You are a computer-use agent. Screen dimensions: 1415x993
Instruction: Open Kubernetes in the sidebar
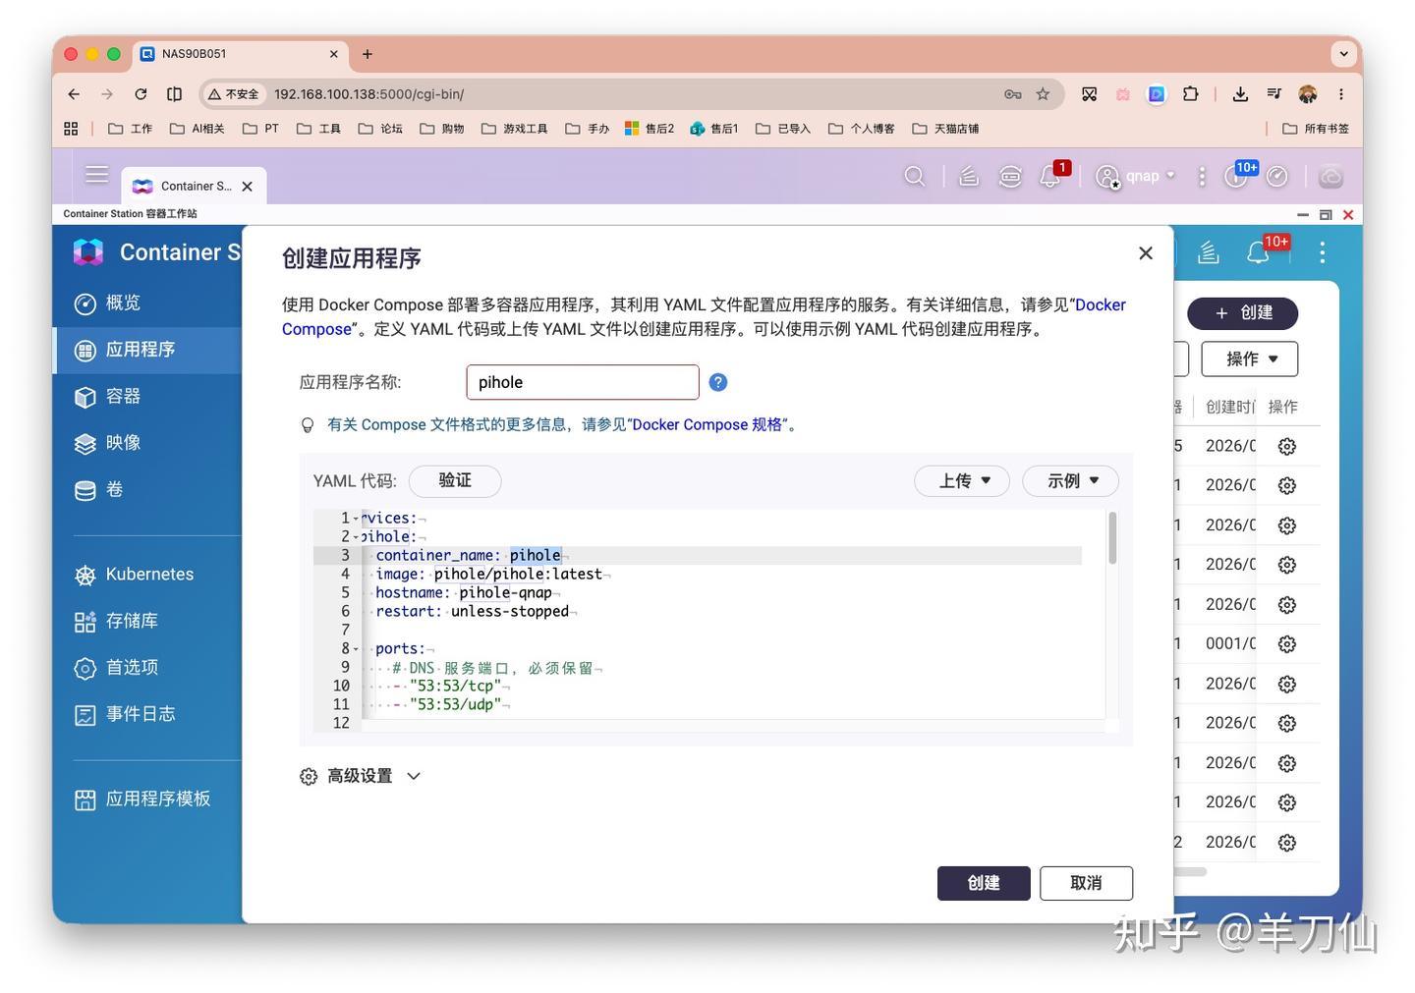click(x=148, y=575)
